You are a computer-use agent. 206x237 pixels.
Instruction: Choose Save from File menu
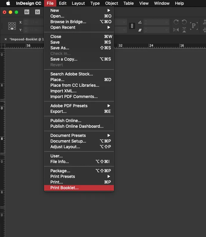point(79,42)
